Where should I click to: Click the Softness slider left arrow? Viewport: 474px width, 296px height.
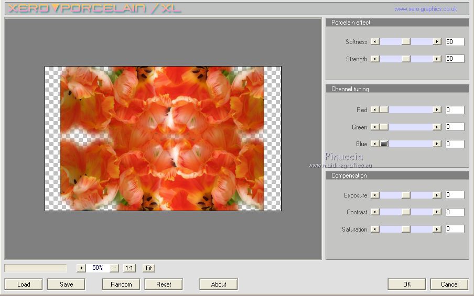coord(375,42)
